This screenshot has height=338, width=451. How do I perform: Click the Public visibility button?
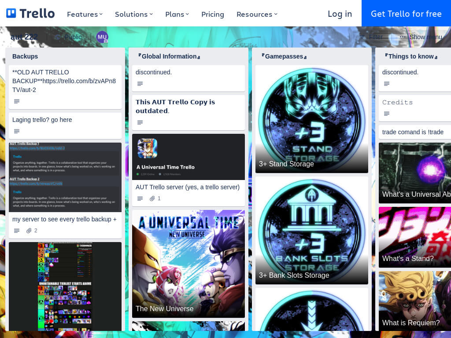click(68, 37)
